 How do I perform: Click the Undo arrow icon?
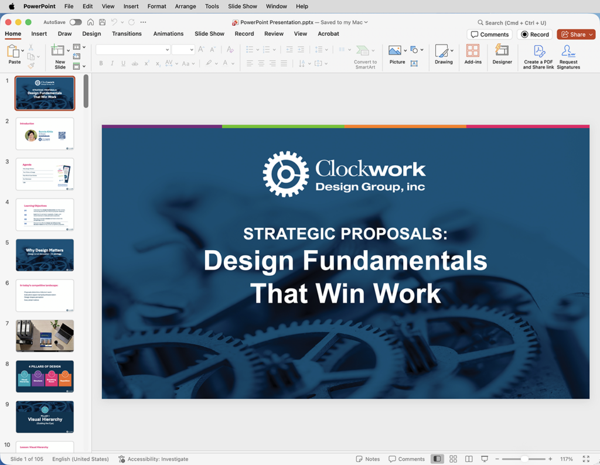click(114, 22)
